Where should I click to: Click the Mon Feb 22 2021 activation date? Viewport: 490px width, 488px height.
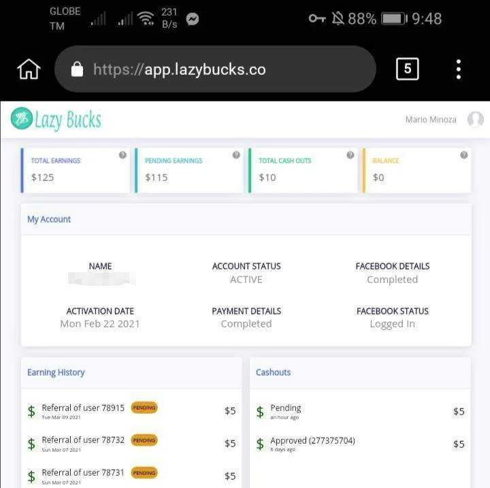[x=100, y=324]
